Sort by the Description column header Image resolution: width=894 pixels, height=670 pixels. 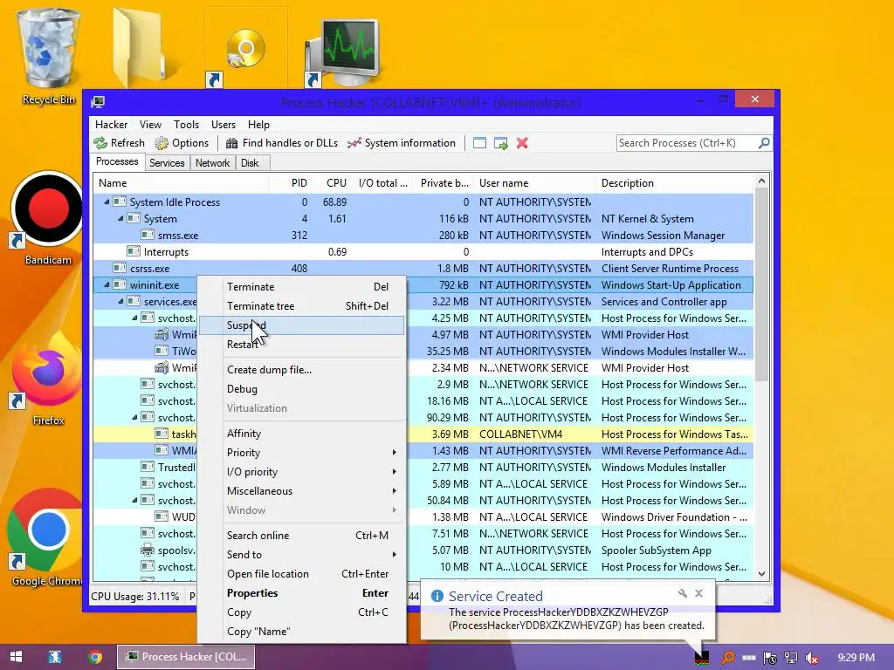(675, 183)
